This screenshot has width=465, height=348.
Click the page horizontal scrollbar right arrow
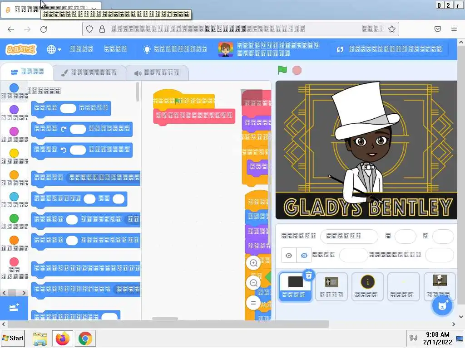pos(454,324)
